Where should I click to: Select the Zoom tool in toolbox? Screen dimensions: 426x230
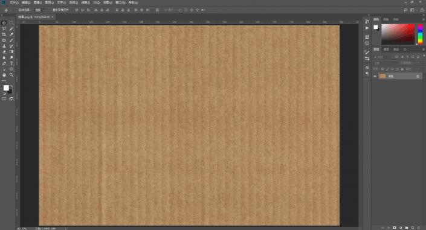[11, 75]
